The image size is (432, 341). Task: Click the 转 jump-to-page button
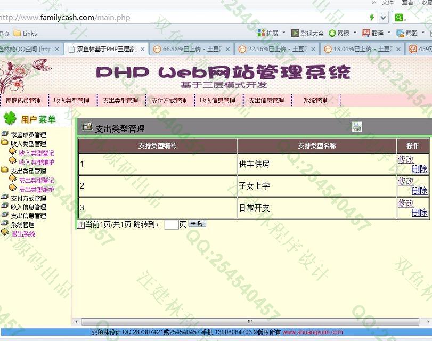point(197,223)
